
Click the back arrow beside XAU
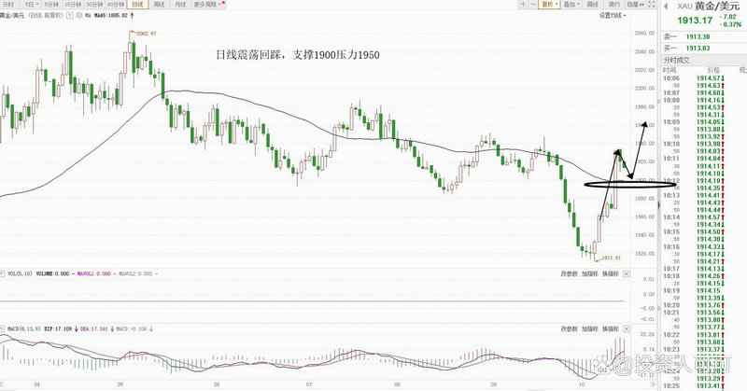pyautogui.click(x=667, y=7)
